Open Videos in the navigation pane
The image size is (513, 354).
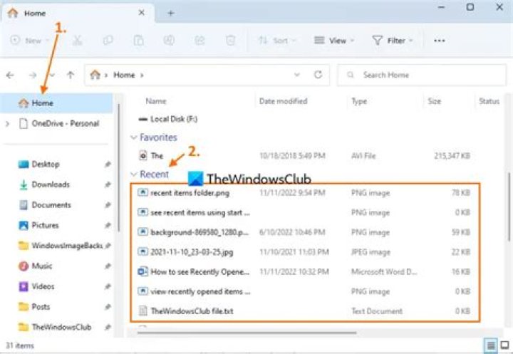(x=43, y=286)
